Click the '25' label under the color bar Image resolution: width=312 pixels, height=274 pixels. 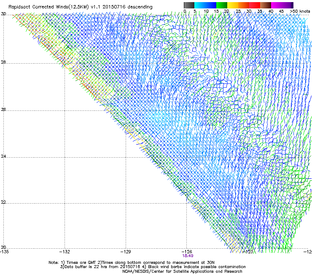[238, 11]
